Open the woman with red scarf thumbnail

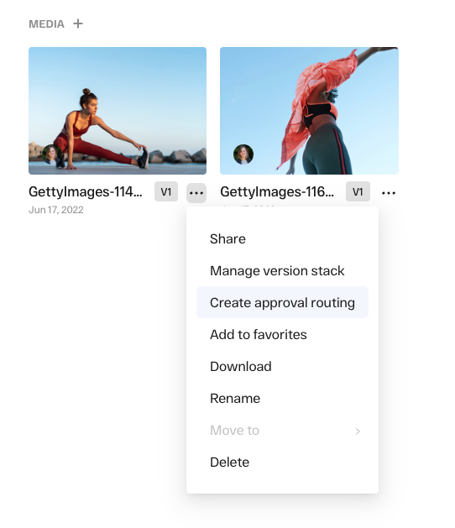tap(309, 111)
